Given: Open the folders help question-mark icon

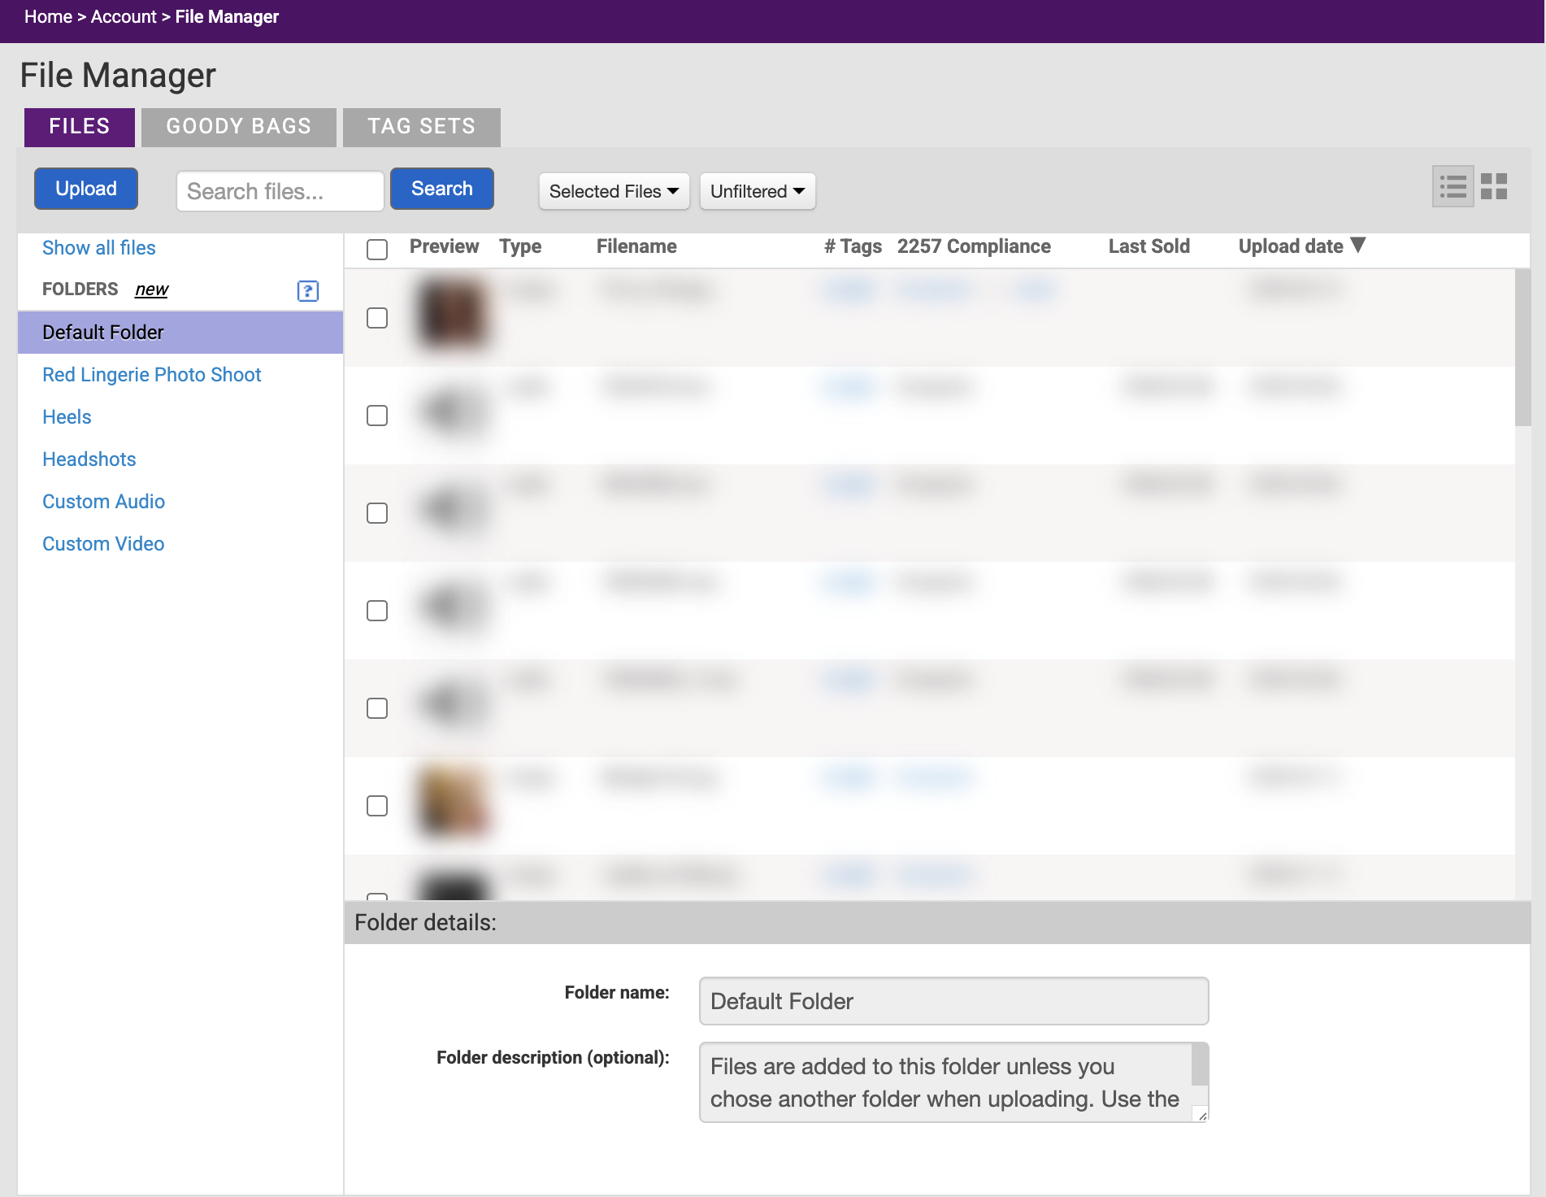Looking at the screenshot, I should pyautogui.click(x=308, y=290).
